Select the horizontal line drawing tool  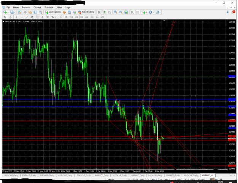[22, 17]
